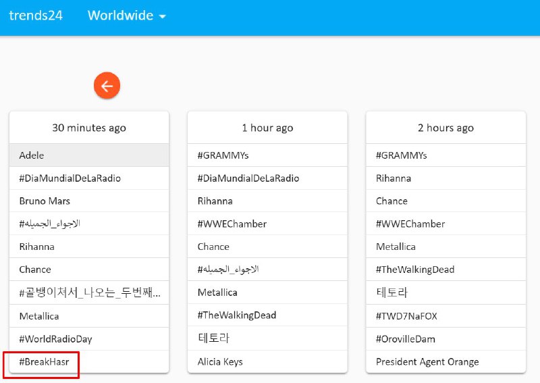This screenshot has height=383, width=540.
Task: Open #BreakHasr hashtag trend
Action: (44, 362)
